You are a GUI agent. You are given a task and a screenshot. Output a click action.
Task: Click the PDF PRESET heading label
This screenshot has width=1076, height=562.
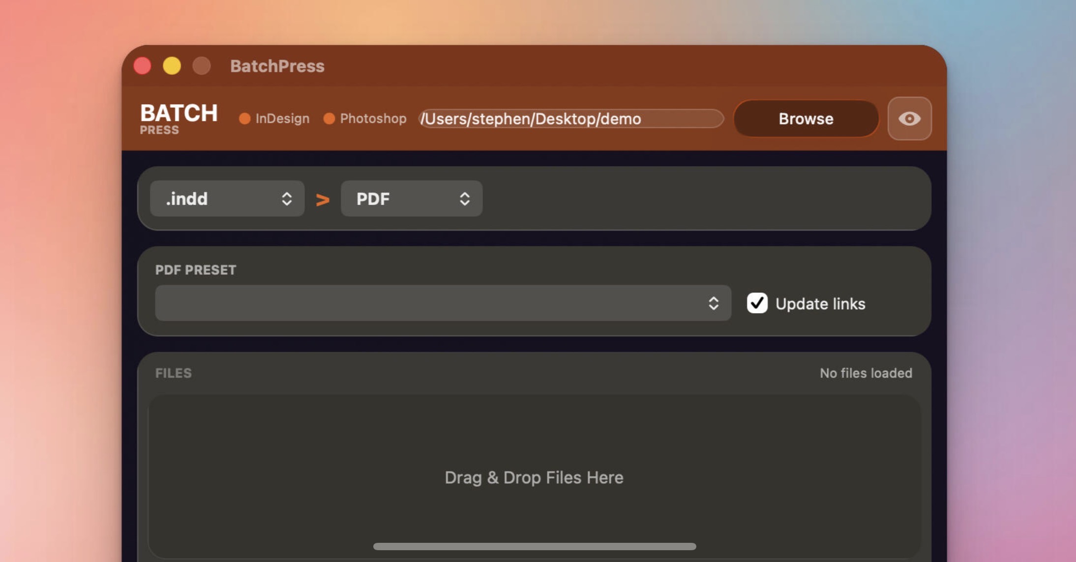[x=196, y=269]
